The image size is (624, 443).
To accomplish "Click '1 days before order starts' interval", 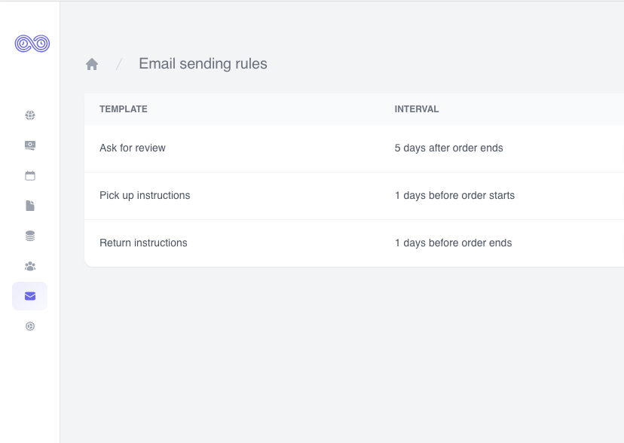I will click(454, 195).
